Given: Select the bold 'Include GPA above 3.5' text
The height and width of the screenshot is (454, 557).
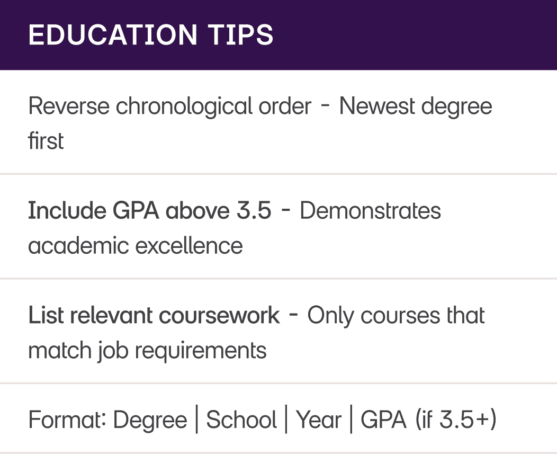Looking at the screenshot, I should pyautogui.click(x=150, y=211).
